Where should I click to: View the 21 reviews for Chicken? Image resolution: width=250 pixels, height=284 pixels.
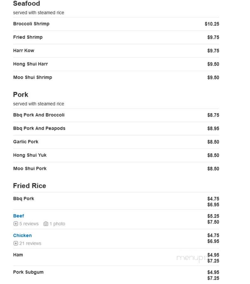click(30, 243)
